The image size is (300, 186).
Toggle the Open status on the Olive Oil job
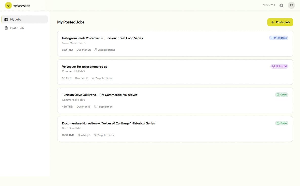[x=282, y=95]
